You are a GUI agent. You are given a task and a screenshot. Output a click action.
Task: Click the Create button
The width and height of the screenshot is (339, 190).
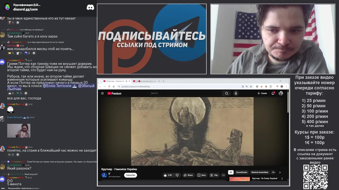(x=262, y=93)
